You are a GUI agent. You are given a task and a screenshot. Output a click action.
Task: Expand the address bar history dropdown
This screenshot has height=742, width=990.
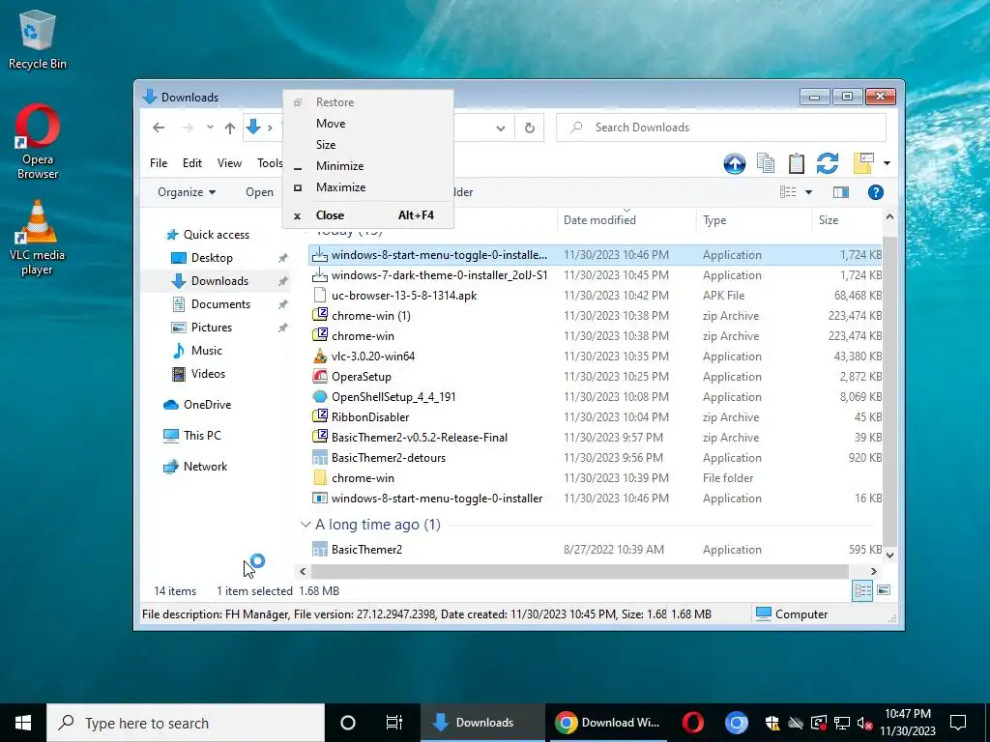[500, 128]
